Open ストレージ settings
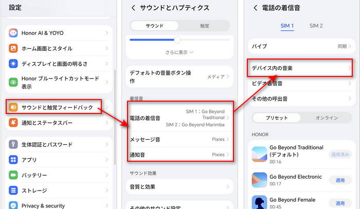 pyautogui.click(x=59, y=191)
